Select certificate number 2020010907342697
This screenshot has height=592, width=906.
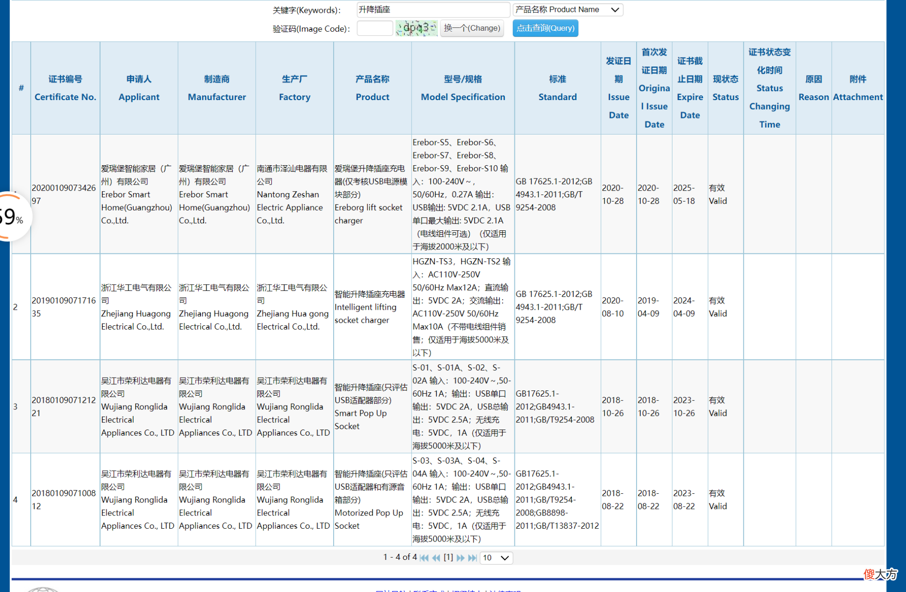click(64, 194)
